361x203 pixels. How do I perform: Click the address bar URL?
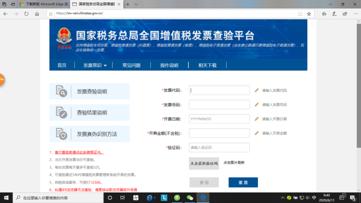pos(80,13)
